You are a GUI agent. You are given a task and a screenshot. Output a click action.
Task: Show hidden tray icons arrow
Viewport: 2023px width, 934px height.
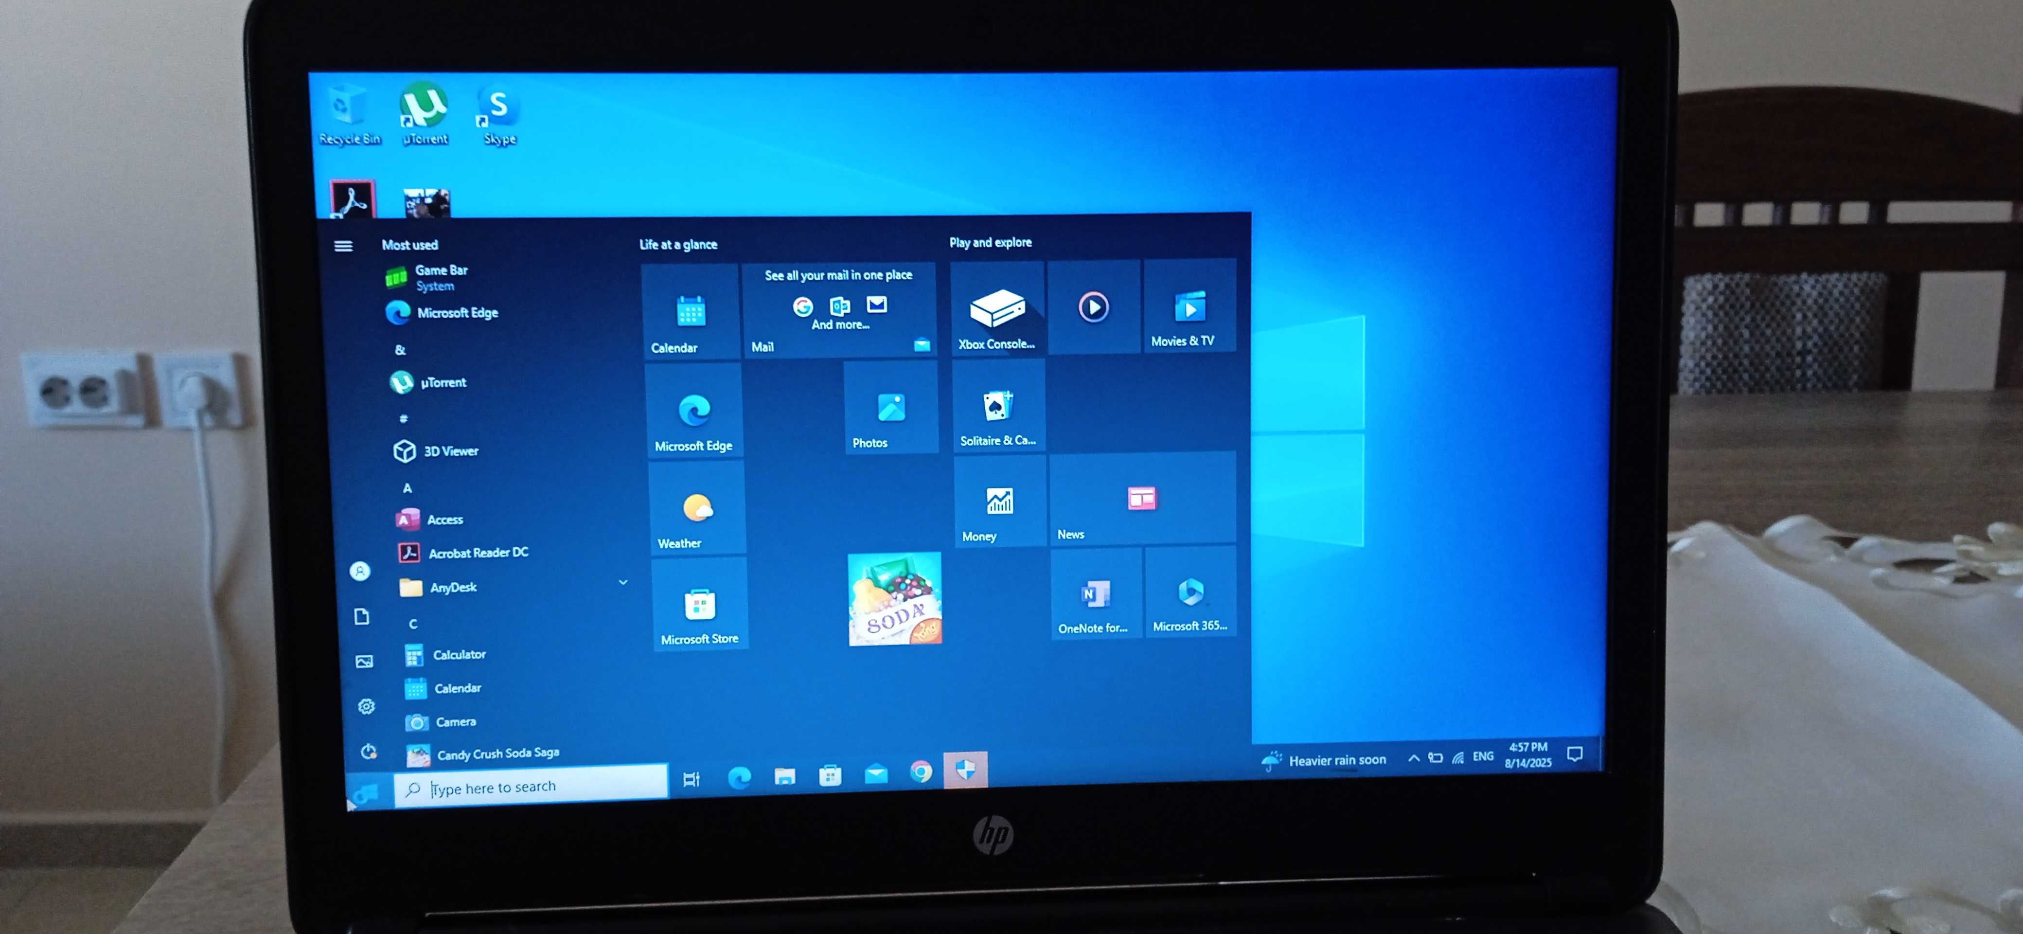pos(1413,758)
